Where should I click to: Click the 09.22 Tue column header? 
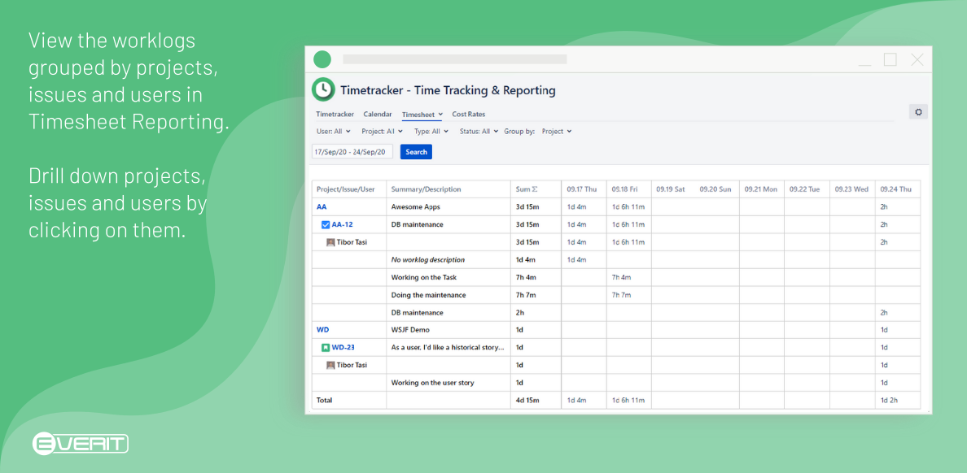(805, 189)
